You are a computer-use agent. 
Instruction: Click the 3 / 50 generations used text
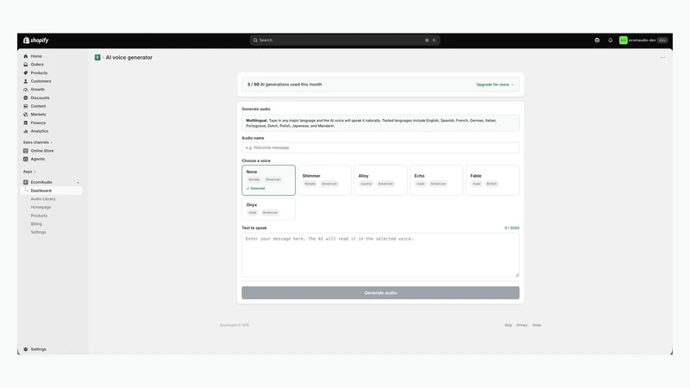(x=285, y=84)
